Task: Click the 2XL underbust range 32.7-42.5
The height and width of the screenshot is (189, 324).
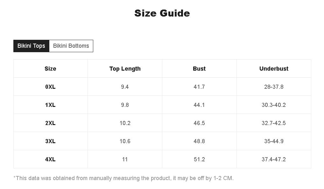Action: click(x=274, y=123)
